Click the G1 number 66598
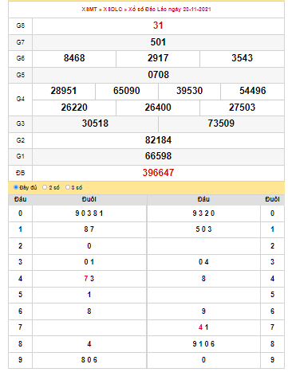Image resolution: width=288 pixels, height=372 pixels. point(158,156)
